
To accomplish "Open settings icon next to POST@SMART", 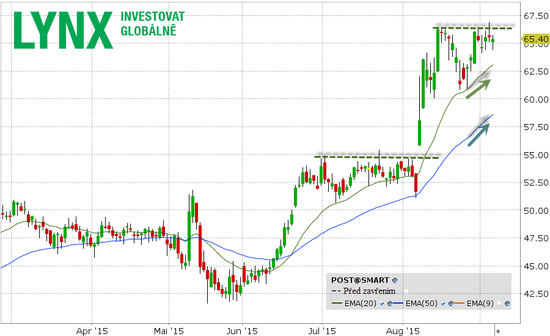I will tap(395, 280).
